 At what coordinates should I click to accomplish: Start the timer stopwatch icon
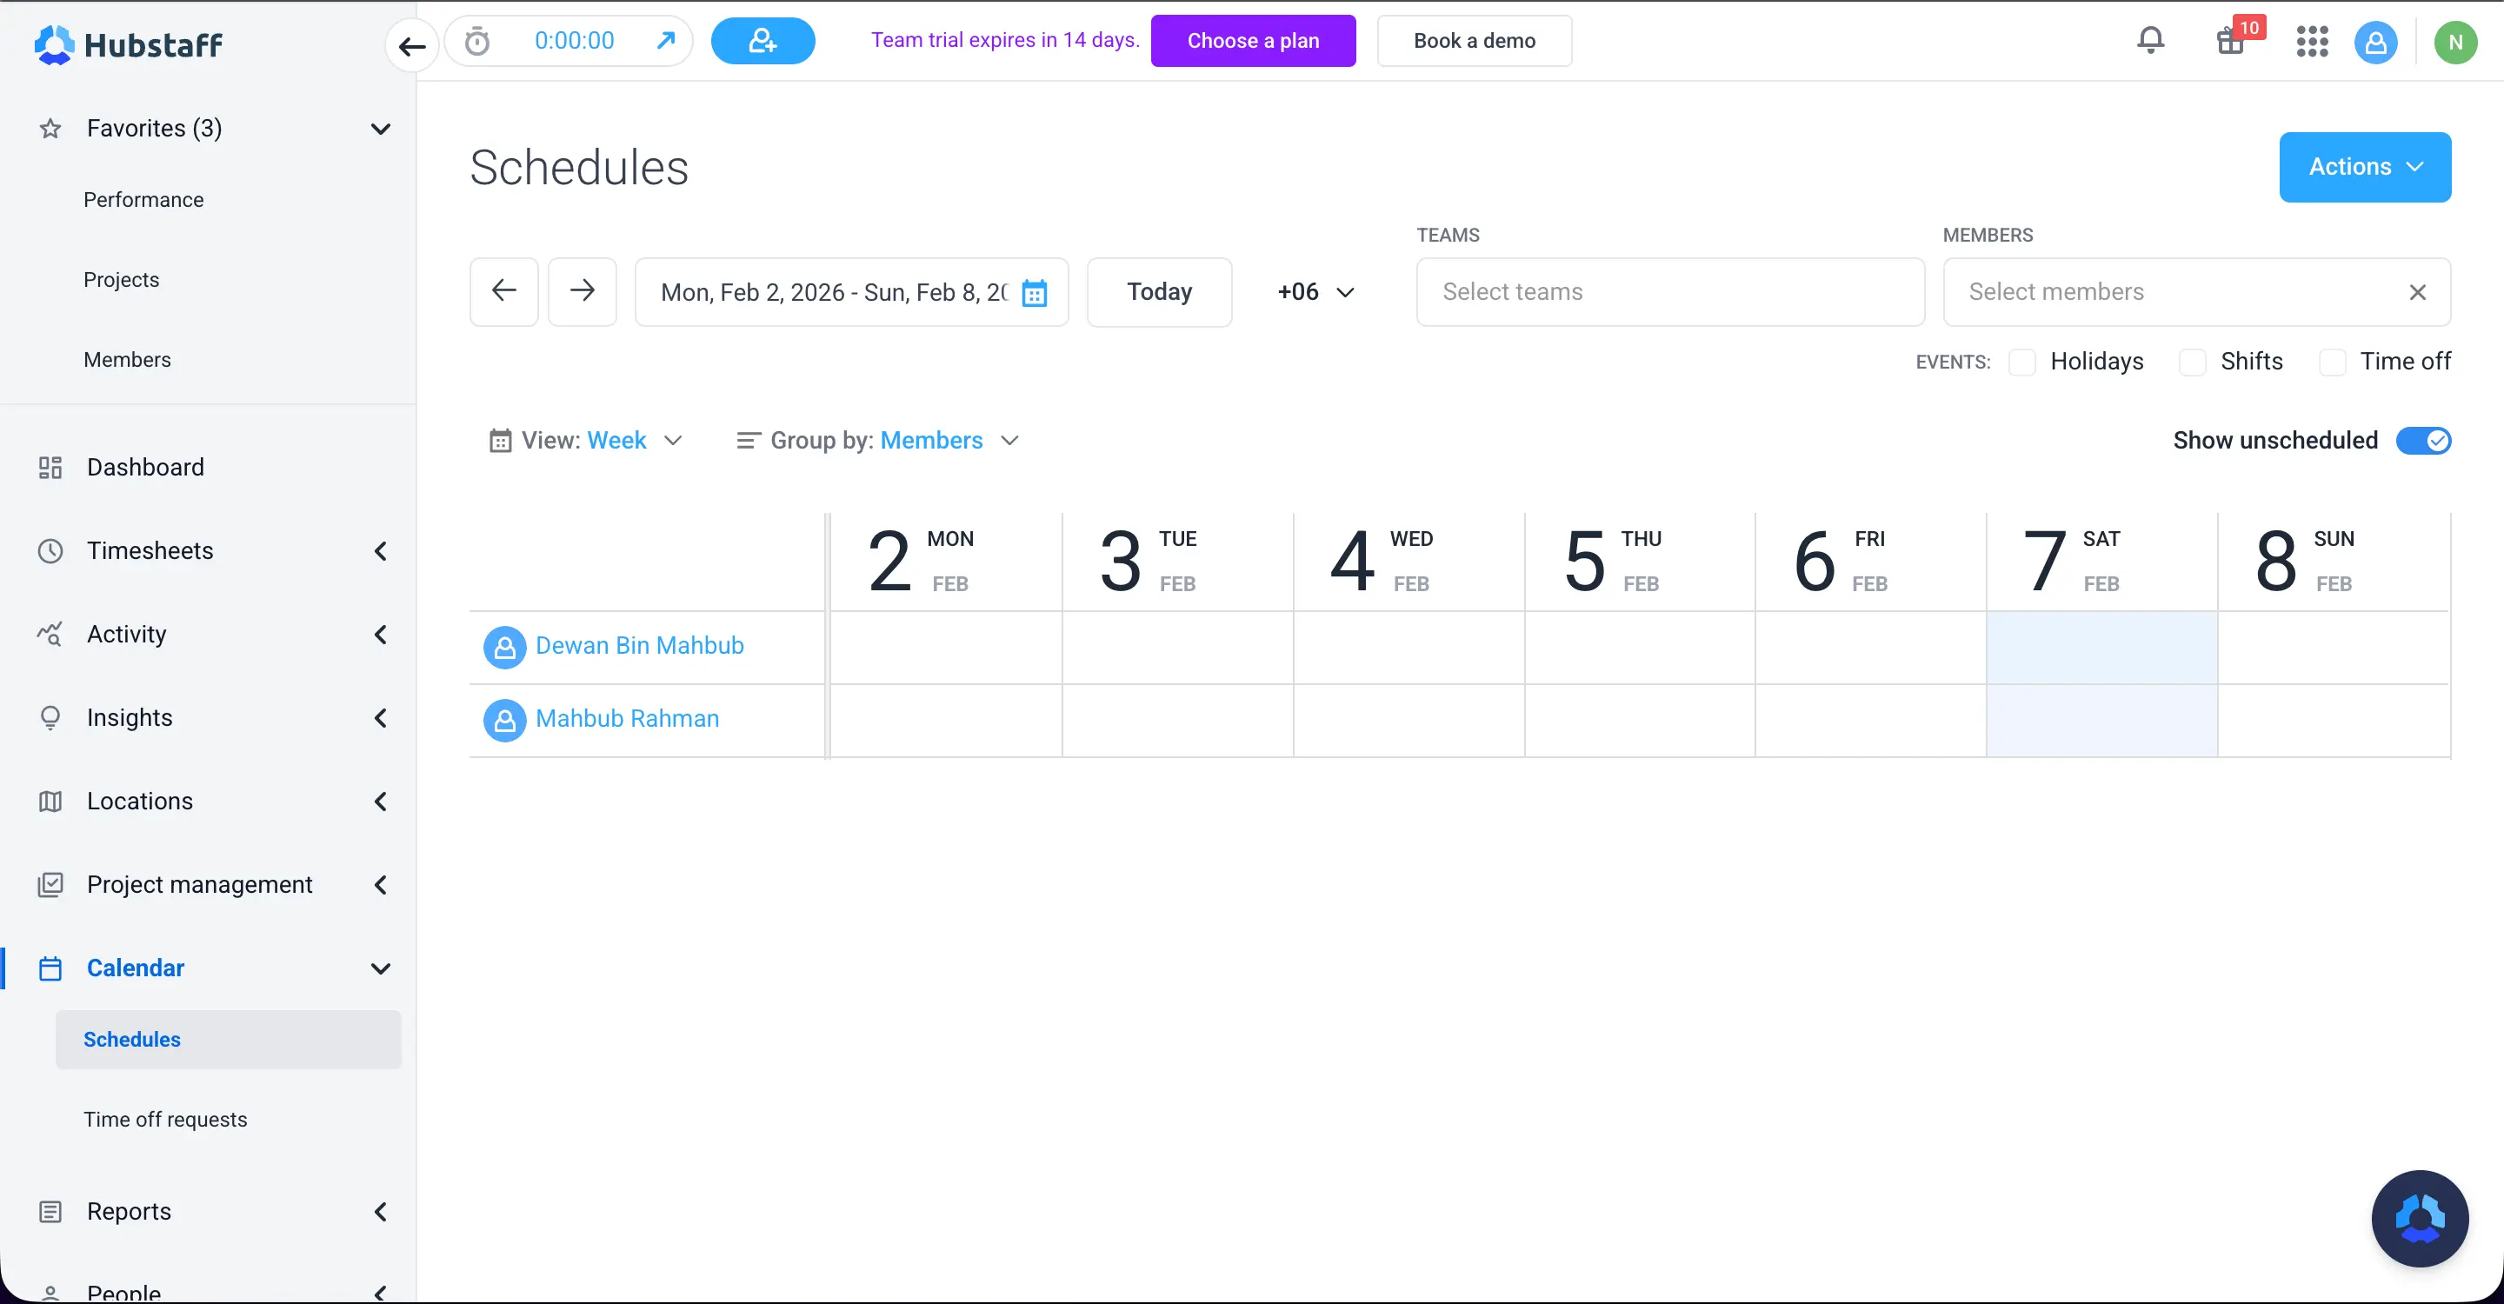click(477, 41)
